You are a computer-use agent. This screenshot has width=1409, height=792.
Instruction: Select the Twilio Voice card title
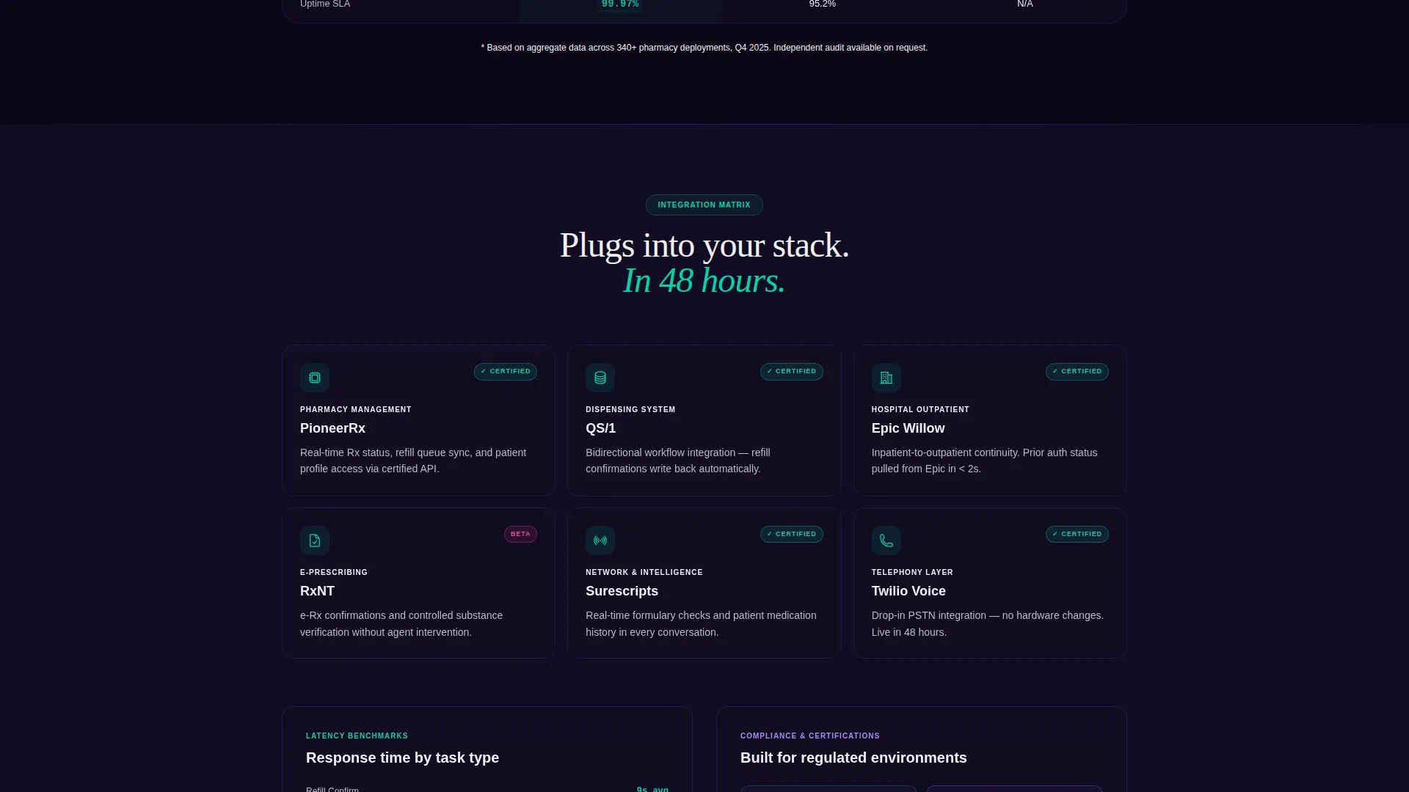coord(909,591)
